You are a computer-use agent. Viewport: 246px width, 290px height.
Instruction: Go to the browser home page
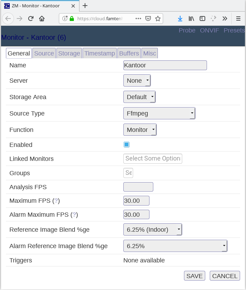tap(42, 18)
